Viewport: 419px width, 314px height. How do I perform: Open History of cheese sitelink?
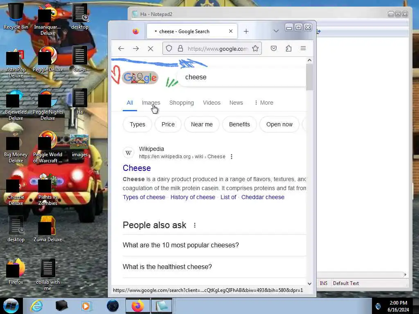[x=193, y=197]
